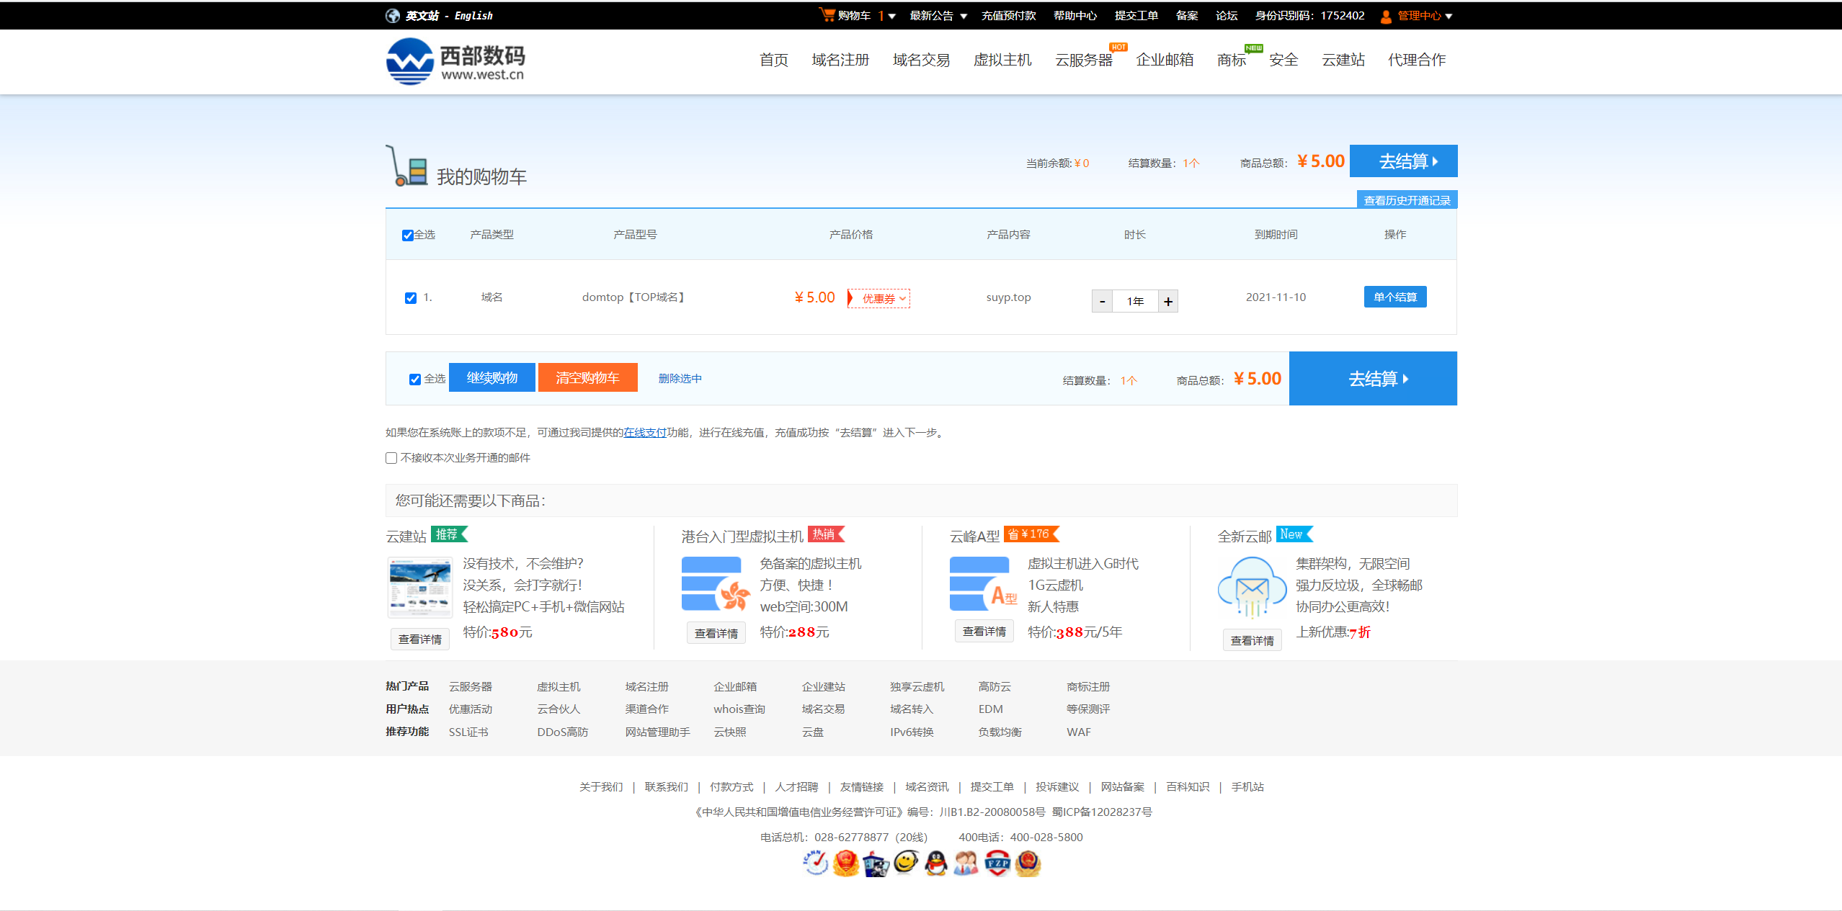This screenshot has height=911, width=1842.
Task: Click the globe icon beside 英文站 English
Action: click(x=393, y=16)
